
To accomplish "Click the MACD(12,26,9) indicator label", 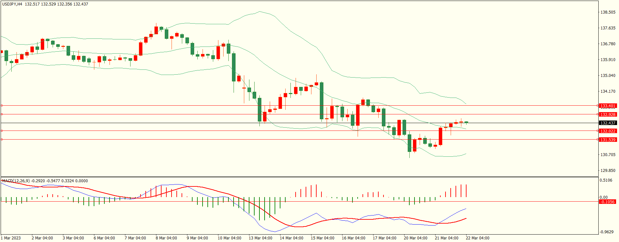I will (16, 181).
